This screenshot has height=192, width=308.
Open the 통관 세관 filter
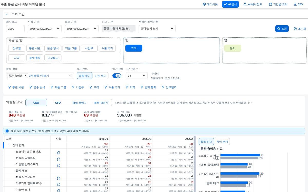pyautogui.click(x=16, y=87)
